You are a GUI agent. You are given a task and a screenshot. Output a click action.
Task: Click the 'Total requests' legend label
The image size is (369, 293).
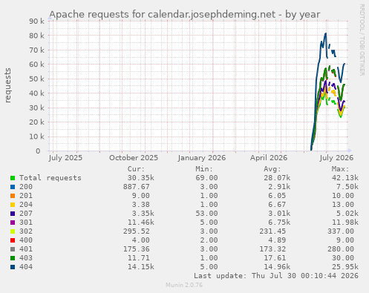pos(50,178)
